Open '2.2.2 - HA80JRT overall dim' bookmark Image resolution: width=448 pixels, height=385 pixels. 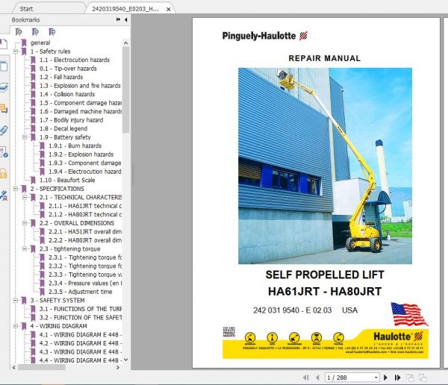(85, 240)
